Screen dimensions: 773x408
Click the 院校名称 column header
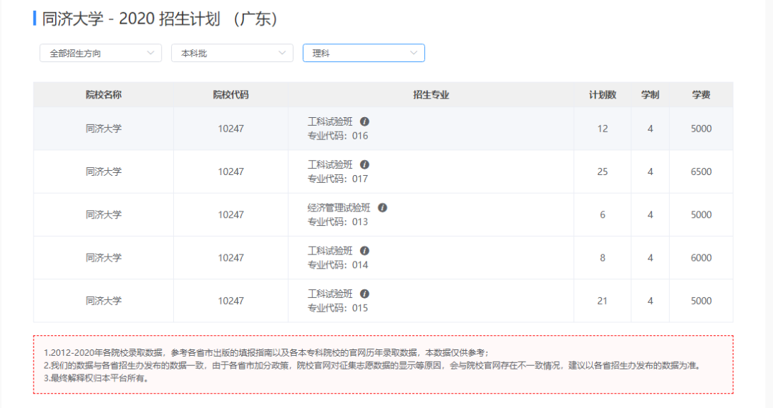[104, 95]
